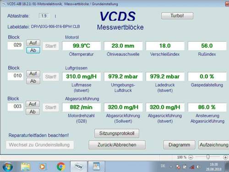This screenshot has height=172, width=229.
Task: Decrease block 010 with Ab button
Action: [33, 81]
